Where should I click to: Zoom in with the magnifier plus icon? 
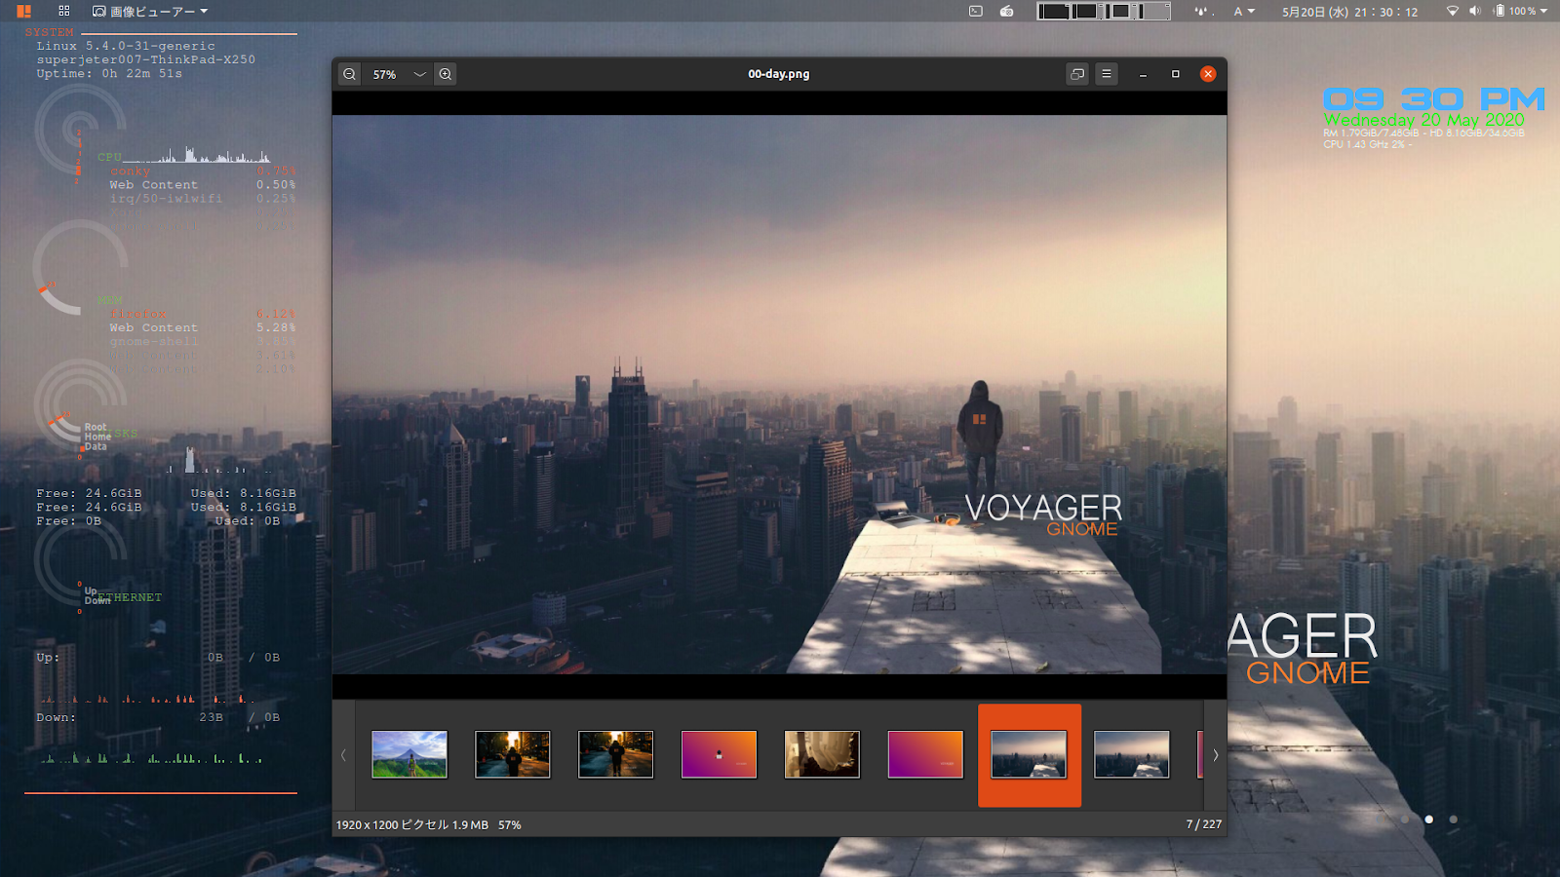pos(446,74)
